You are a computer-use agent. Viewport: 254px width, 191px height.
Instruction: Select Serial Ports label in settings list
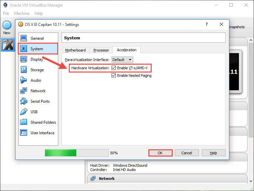click(40, 101)
